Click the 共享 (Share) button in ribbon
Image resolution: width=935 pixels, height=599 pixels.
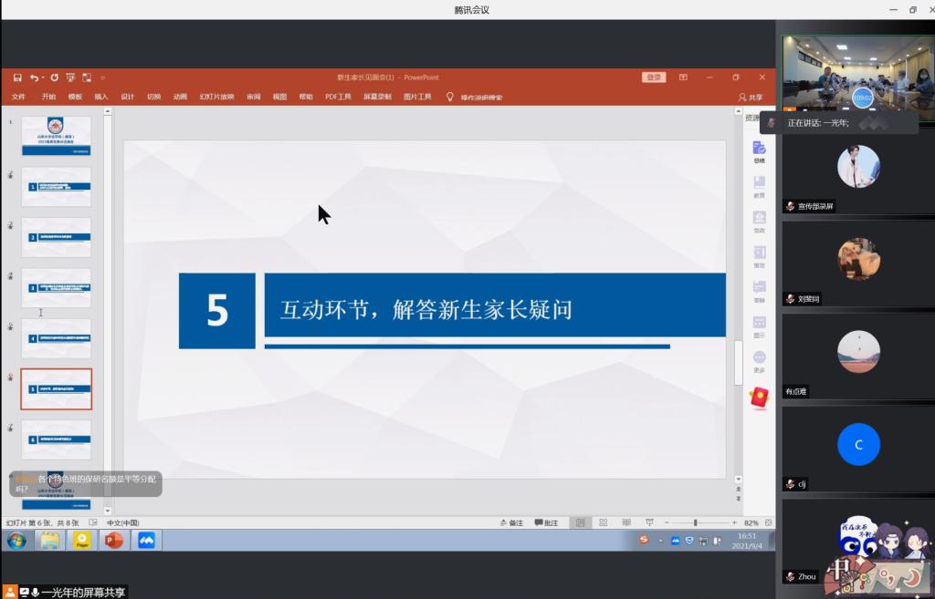coord(750,97)
